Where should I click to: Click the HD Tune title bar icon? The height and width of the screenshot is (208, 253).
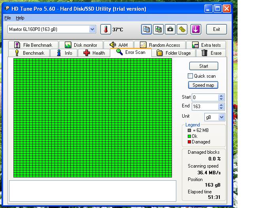click(7, 8)
